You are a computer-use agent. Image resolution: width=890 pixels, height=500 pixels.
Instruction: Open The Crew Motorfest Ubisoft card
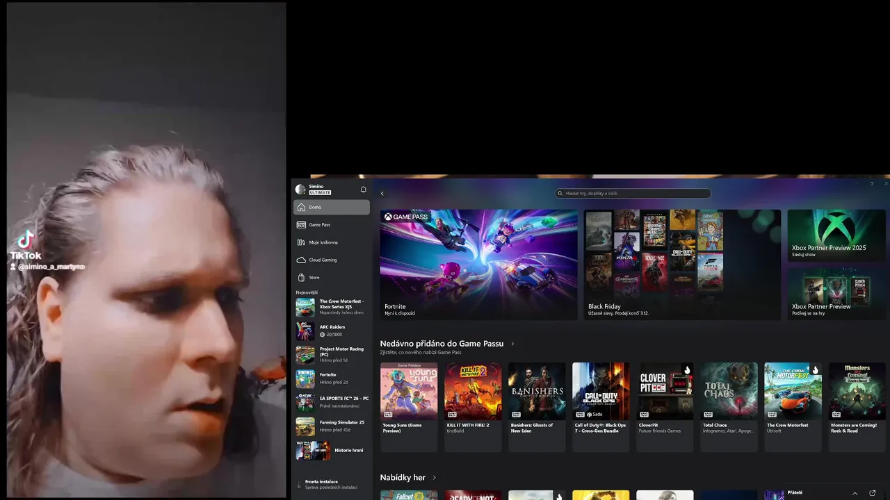click(793, 407)
